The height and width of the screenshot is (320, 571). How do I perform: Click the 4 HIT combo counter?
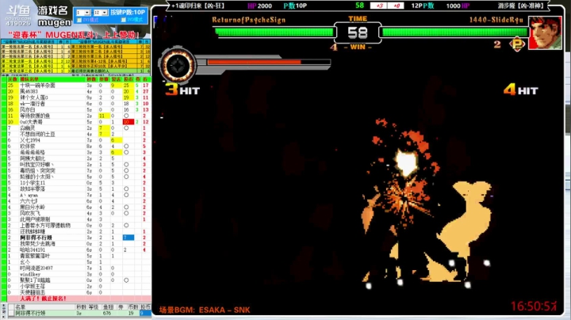click(x=521, y=90)
